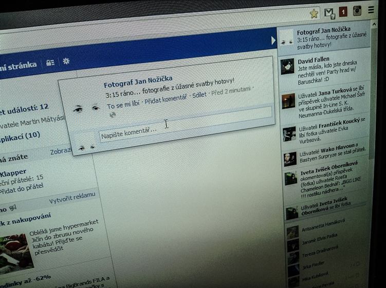Click 'vatele Martin Mátyási' link

tap(32, 122)
